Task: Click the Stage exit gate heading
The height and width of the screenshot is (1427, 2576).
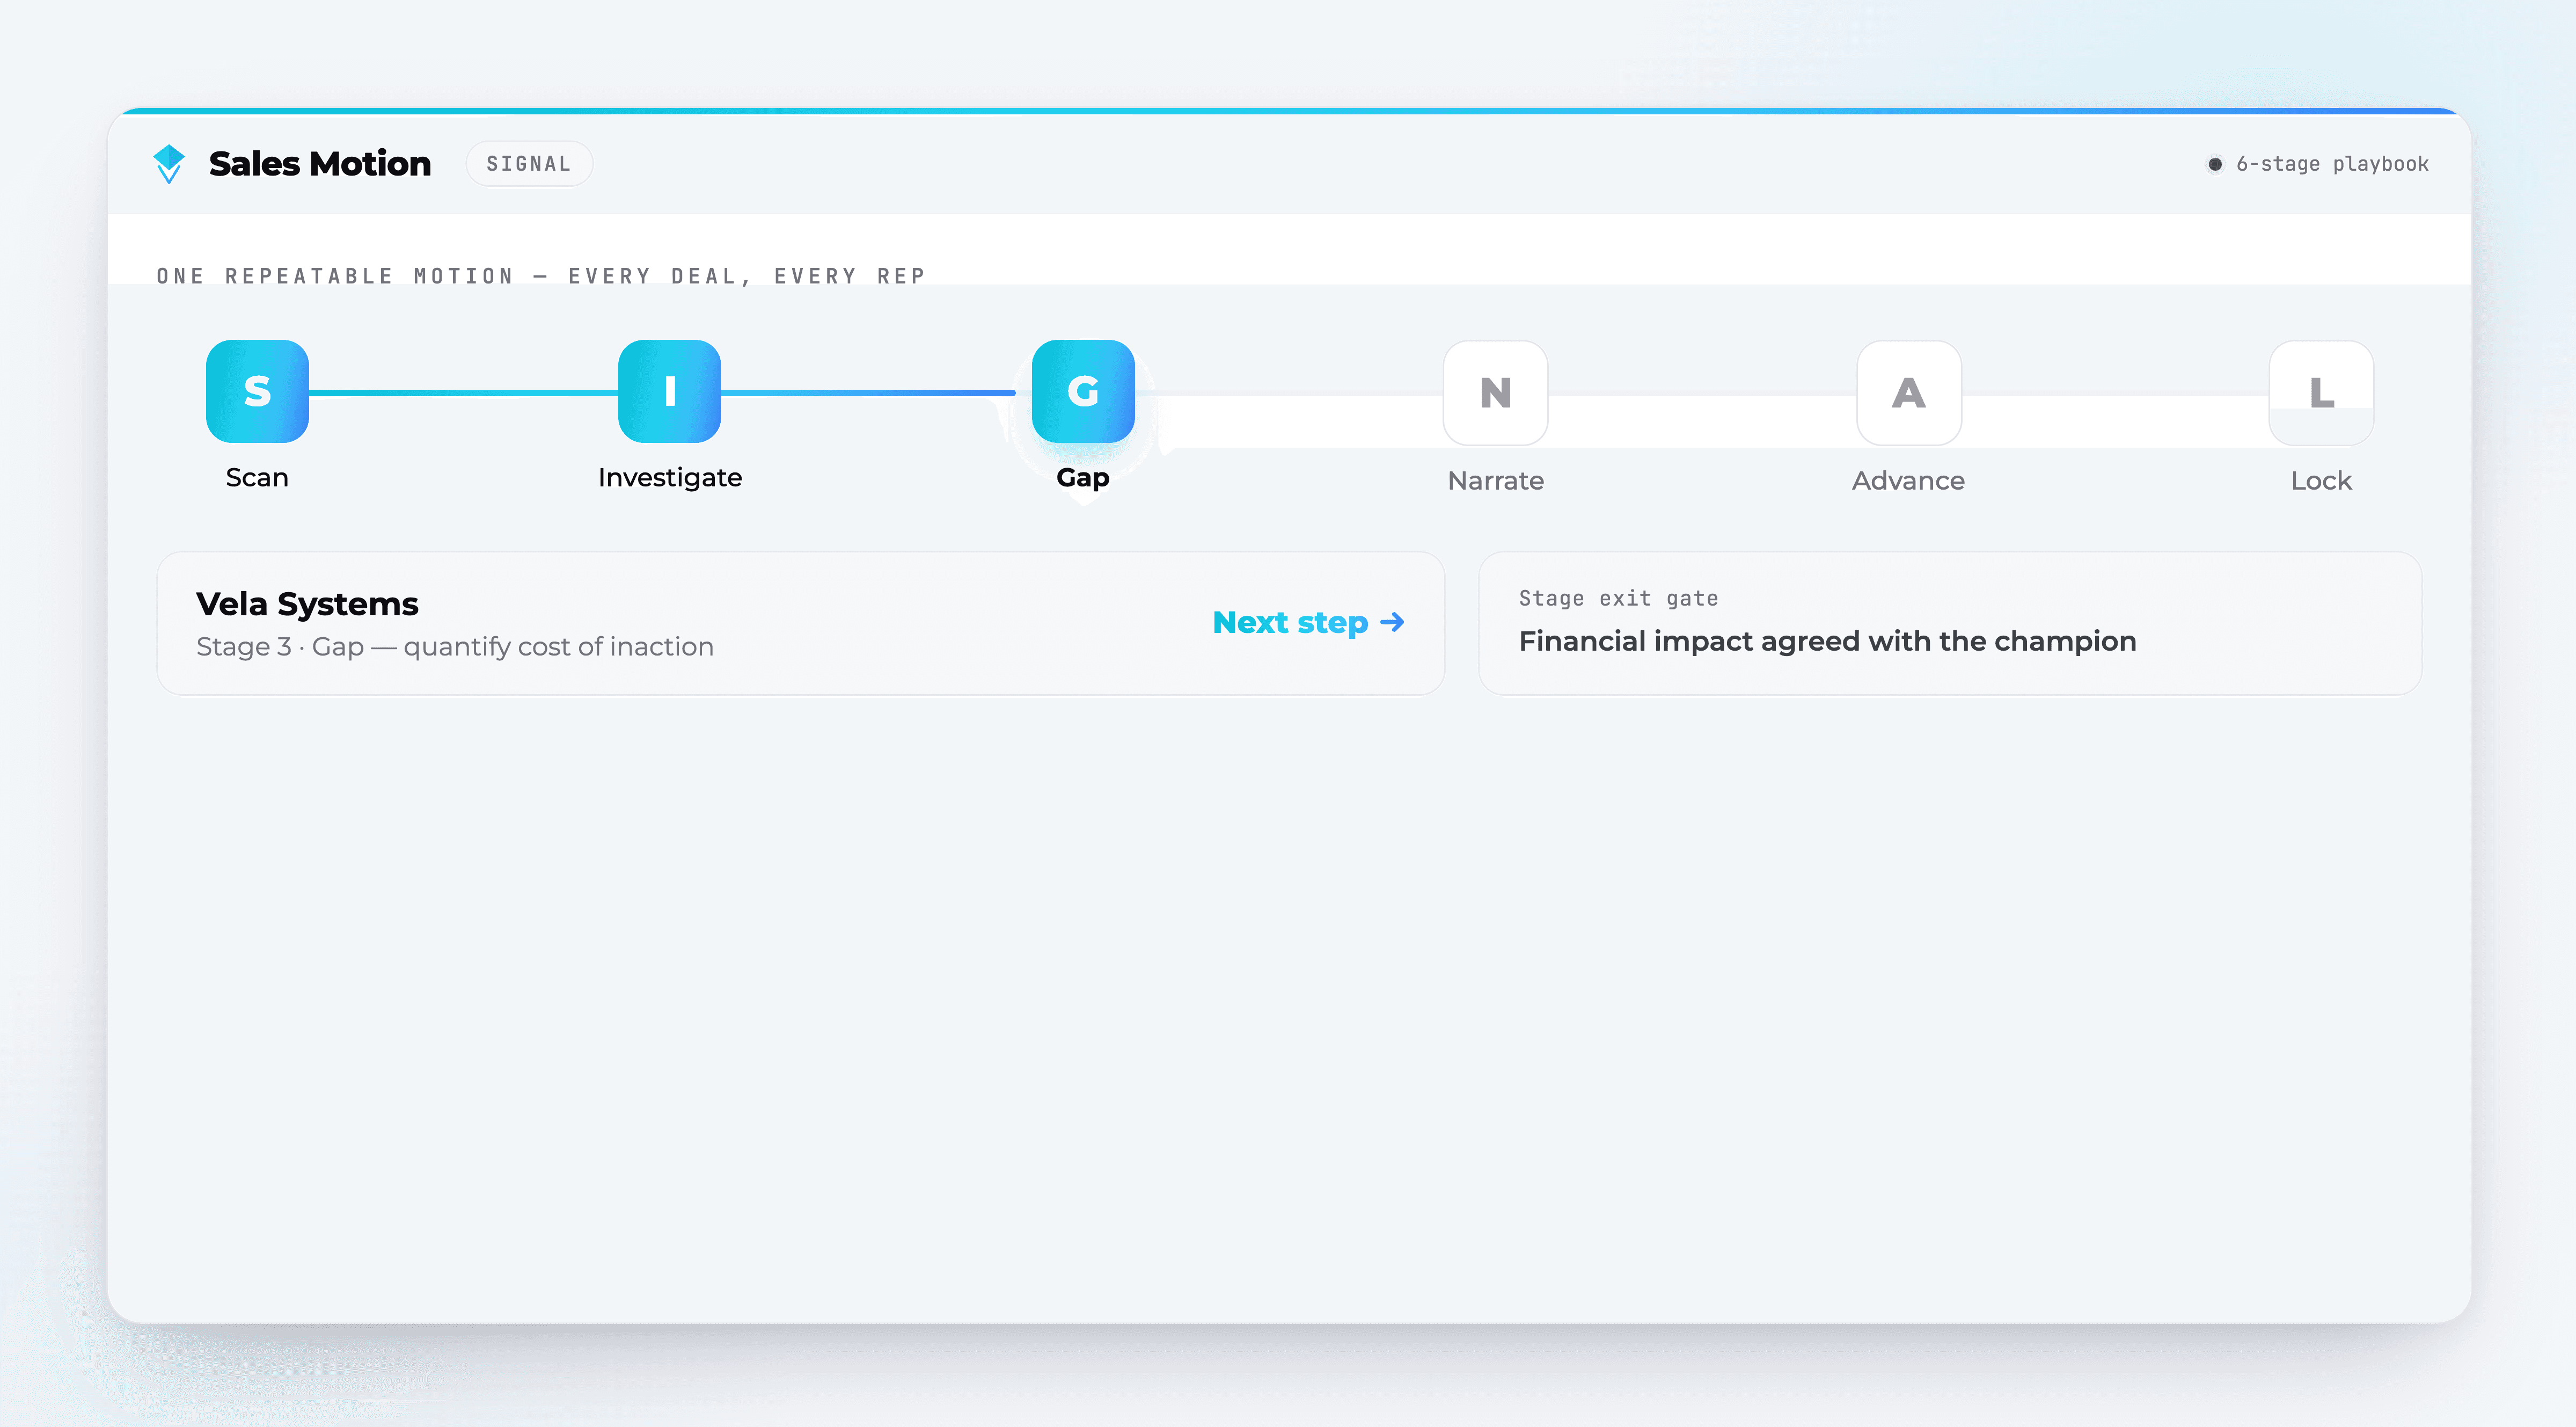Action: pyautogui.click(x=1619, y=599)
